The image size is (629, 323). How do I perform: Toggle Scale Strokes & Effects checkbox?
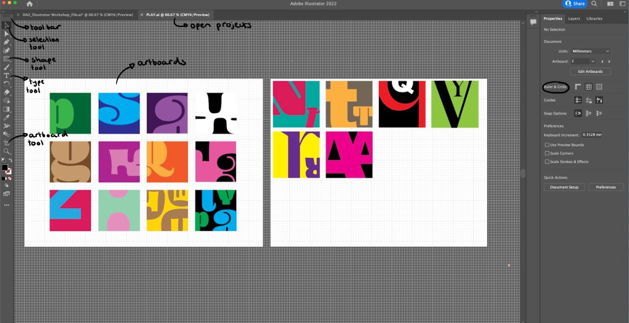[547, 162]
